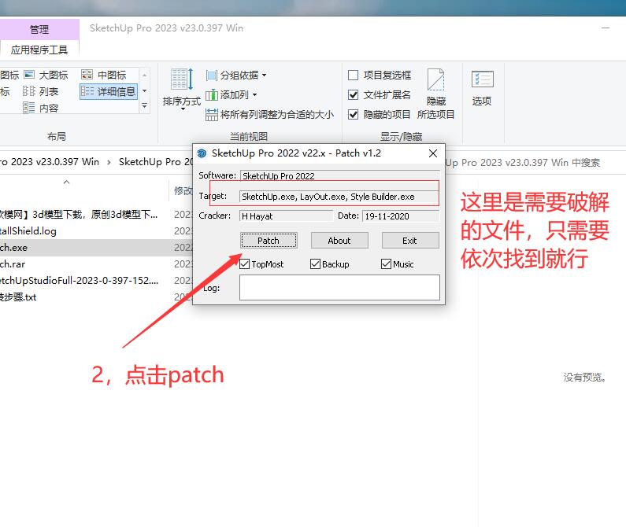The width and height of the screenshot is (626, 527).
Task: Open 分组依据 dropdown
Action: pyautogui.click(x=236, y=75)
